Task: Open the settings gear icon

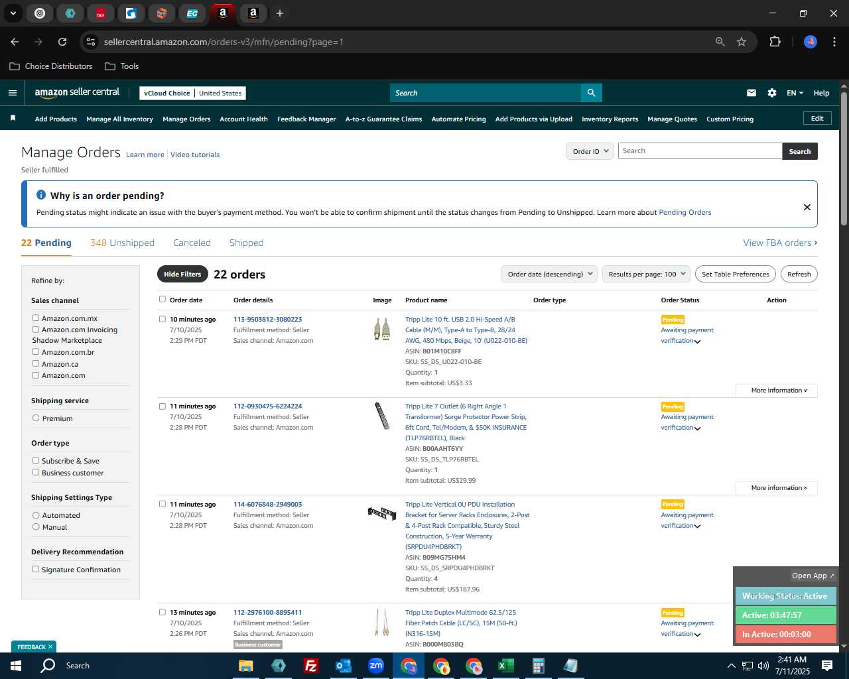Action: (x=772, y=93)
